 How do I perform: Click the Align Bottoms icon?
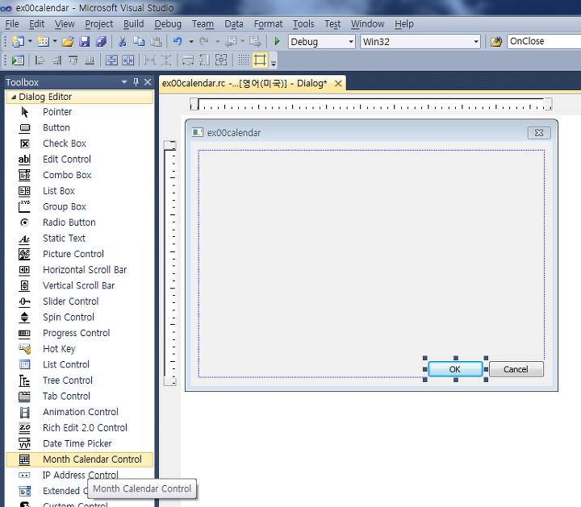click(90, 60)
